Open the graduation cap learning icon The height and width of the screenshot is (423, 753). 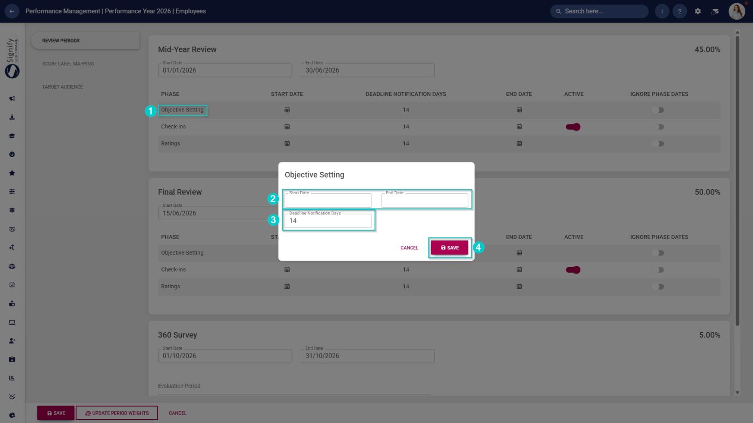point(12,136)
